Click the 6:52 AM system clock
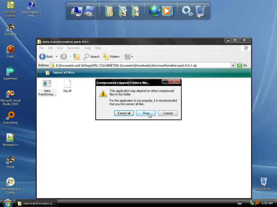Screen dimensions: 277x207 (267, 203)
